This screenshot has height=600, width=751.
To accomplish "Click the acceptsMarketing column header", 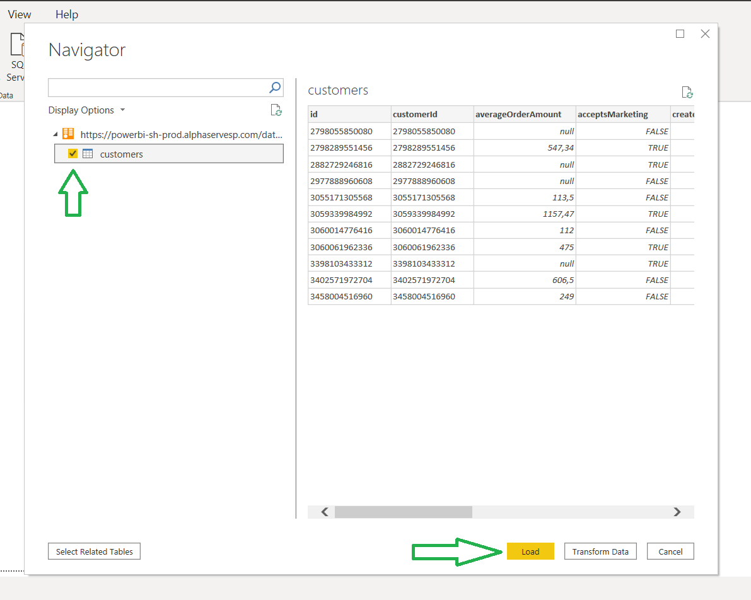I will coord(623,114).
